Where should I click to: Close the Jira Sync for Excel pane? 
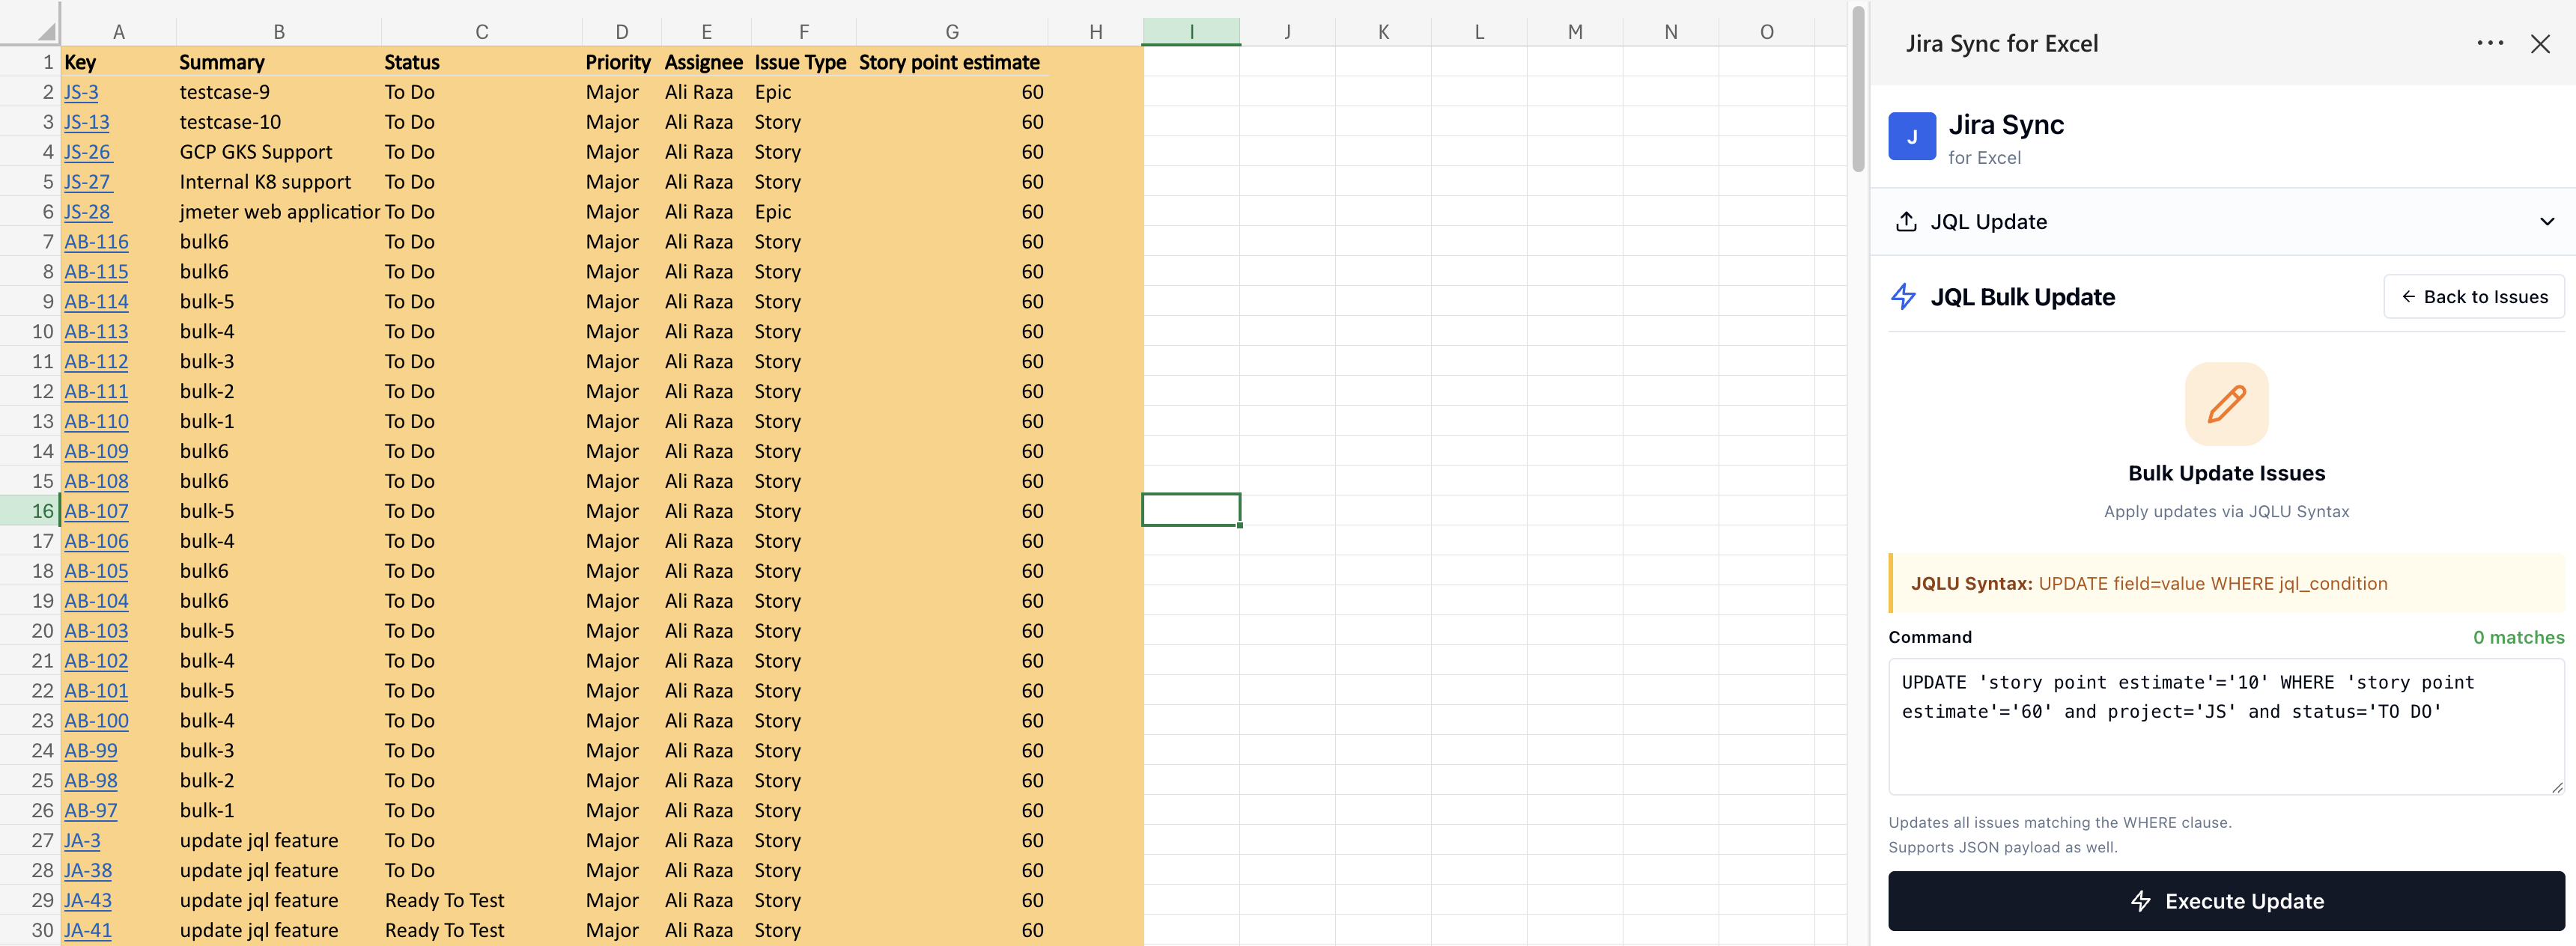pyautogui.click(x=2539, y=44)
